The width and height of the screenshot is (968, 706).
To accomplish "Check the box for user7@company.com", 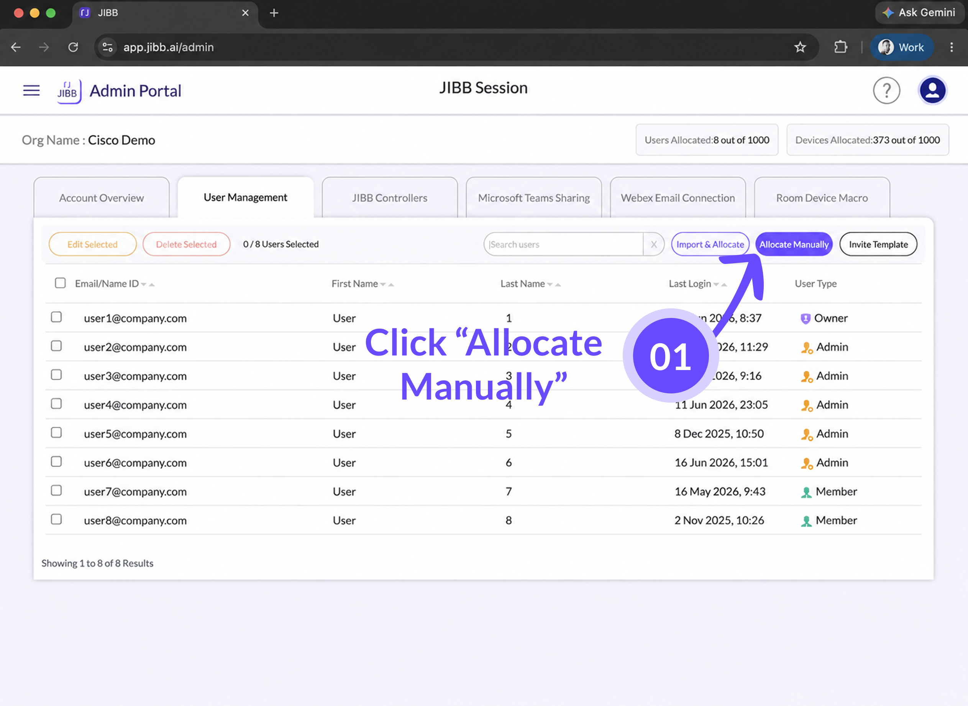I will coord(56,490).
